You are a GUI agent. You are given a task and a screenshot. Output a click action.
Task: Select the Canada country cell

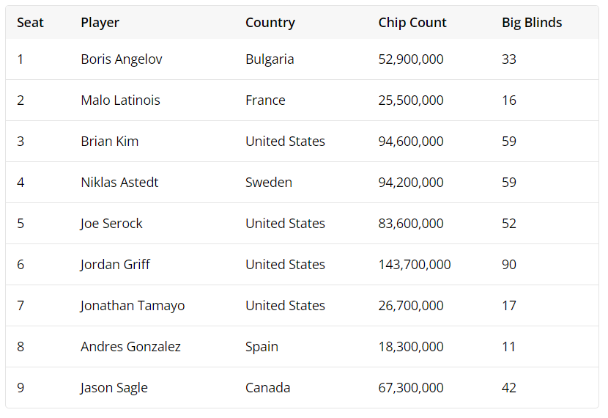(x=267, y=388)
